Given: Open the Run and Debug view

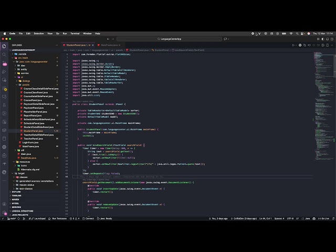Looking at the screenshot, I should [4, 71].
